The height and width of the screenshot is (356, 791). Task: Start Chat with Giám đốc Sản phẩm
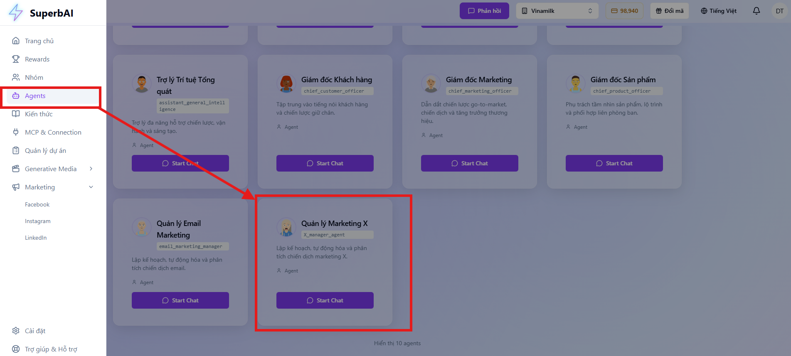point(614,163)
